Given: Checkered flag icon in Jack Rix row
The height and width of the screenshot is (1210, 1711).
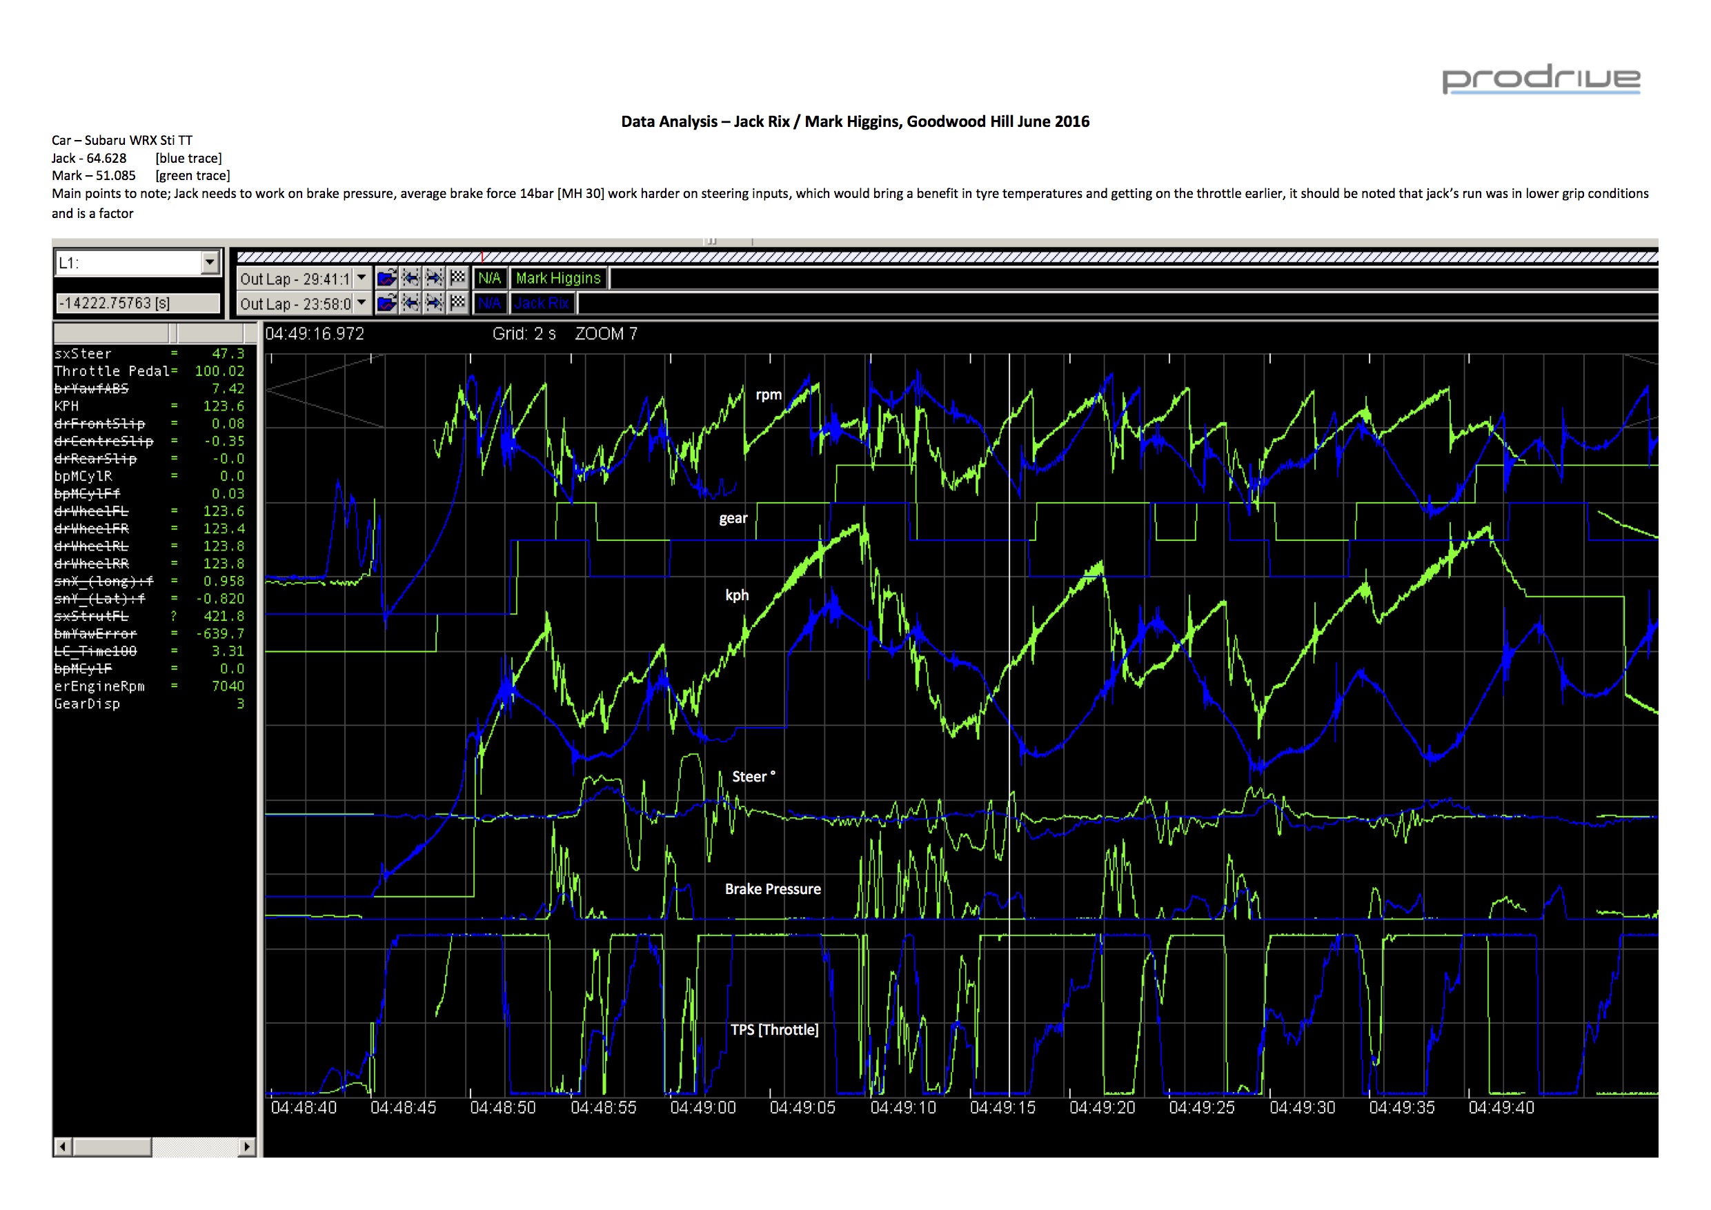Looking at the screenshot, I should pos(457,304).
